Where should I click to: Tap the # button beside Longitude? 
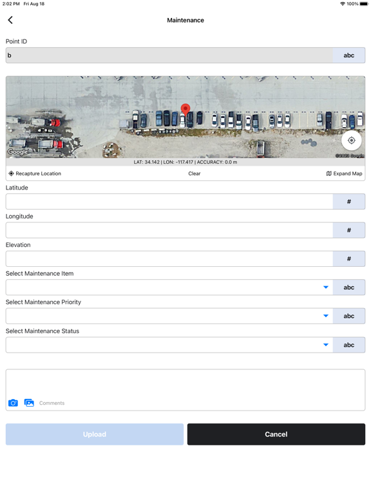(349, 230)
